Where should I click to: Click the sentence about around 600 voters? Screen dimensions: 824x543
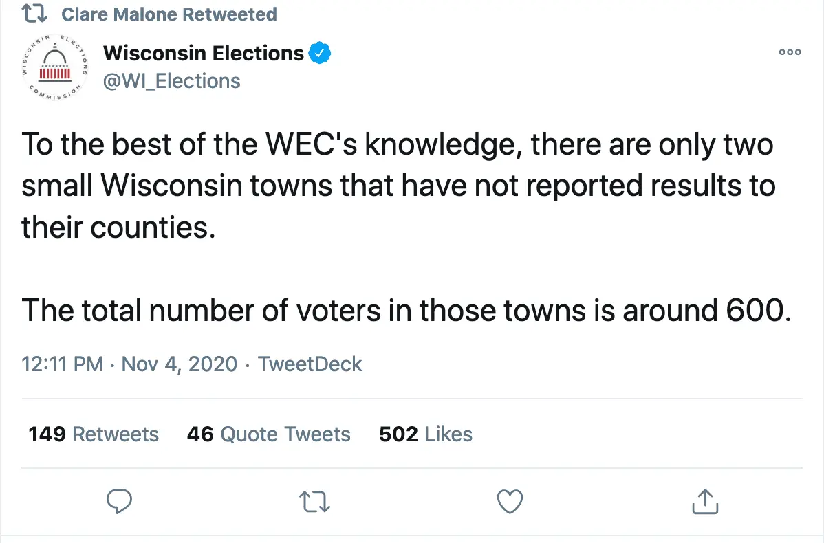click(406, 311)
